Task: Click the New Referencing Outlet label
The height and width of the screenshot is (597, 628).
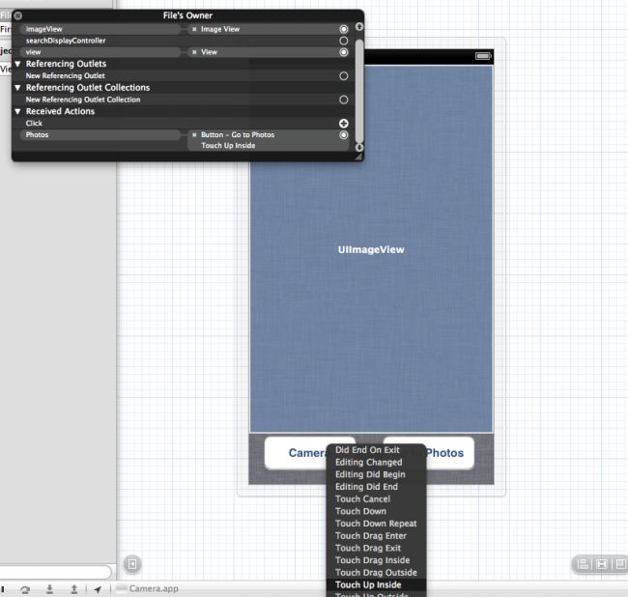Action: [66, 76]
